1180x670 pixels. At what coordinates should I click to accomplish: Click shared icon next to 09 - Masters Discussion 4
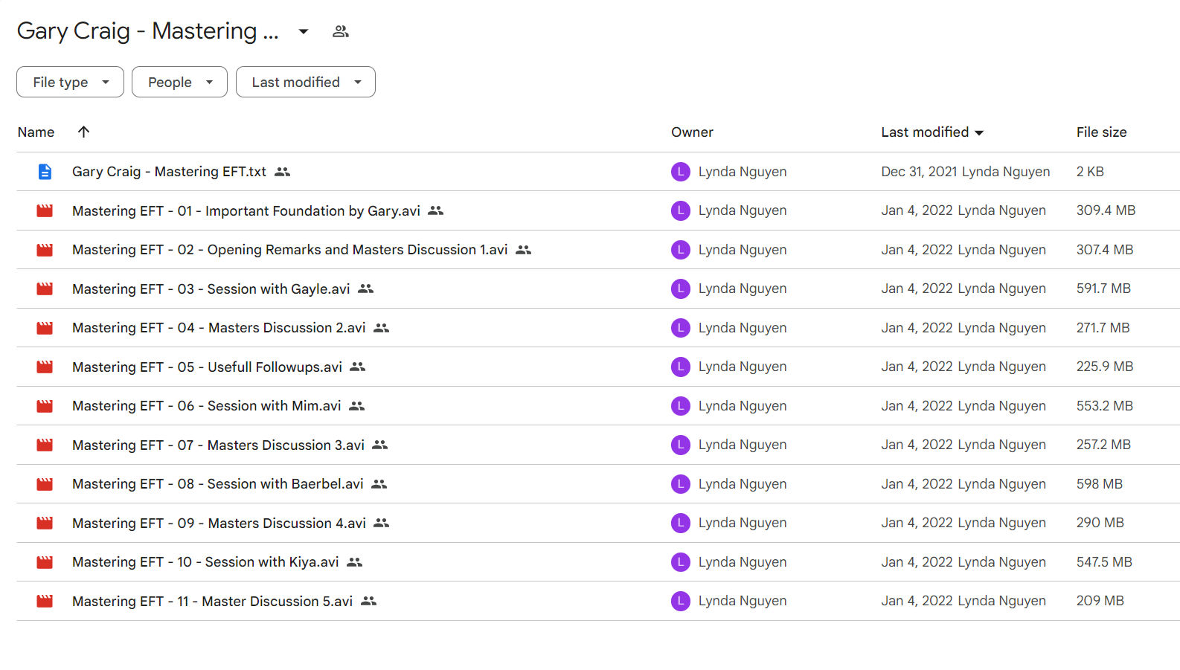pyautogui.click(x=382, y=523)
